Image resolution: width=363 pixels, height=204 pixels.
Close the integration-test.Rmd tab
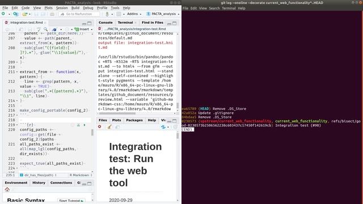click(x=45, y=23)
